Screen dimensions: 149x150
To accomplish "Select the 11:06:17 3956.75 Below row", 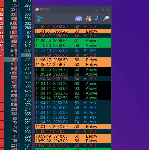I will pyautogui.click(x=72, y=65).
